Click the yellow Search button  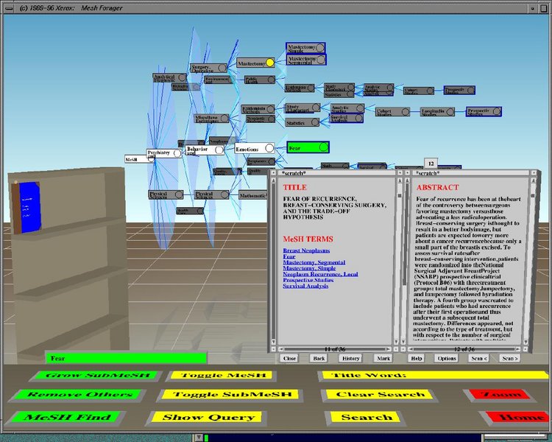pyautogui.click(x=366, y=418)
